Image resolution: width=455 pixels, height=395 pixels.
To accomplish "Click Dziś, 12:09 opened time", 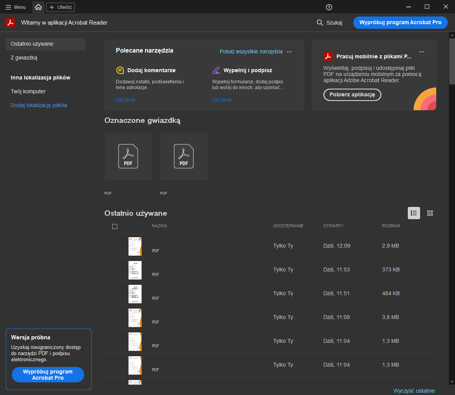I will click(x=336, y=246).
